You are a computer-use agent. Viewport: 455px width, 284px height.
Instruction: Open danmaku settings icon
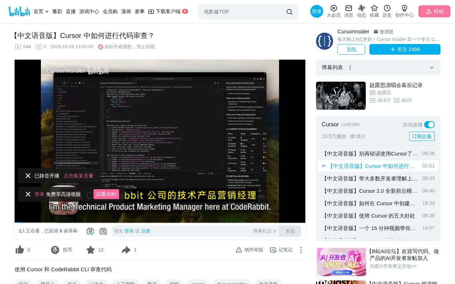103,231
